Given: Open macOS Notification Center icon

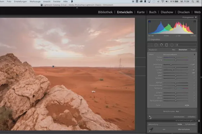Looking at the screenshot, I should point(198,2).
